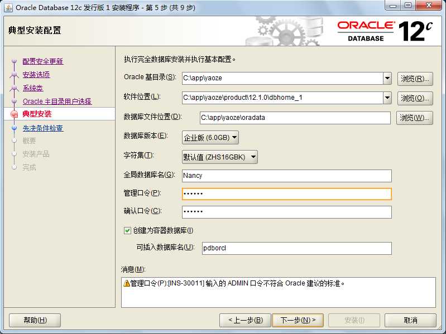Click 浏览(R) for Oracle base directory
Screen dimensions: 446x334
tap(415, 79)
